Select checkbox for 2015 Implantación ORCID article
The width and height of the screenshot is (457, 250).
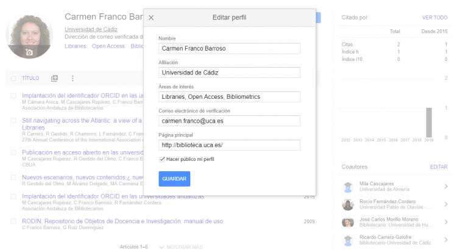13,196
